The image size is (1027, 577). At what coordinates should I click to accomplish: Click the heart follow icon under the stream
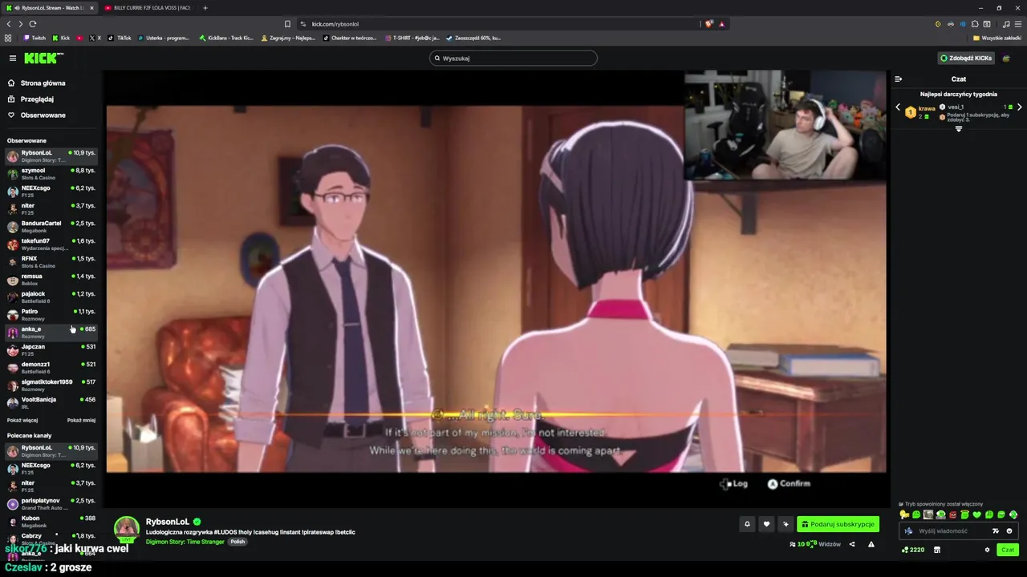point(766,524)
